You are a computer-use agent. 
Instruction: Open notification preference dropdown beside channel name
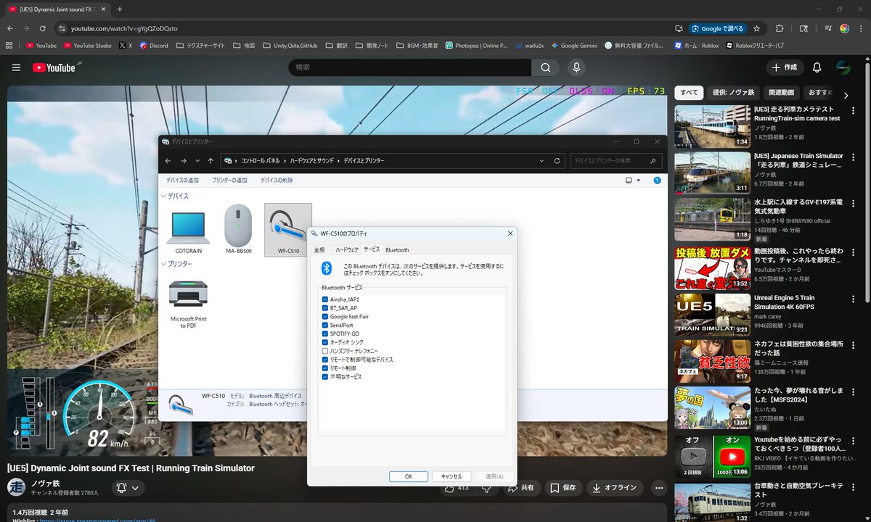(x=128, y=488)
